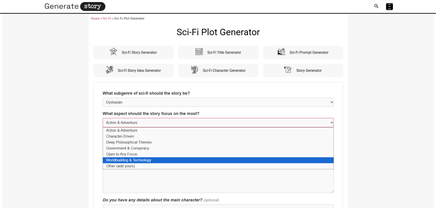
Task: Choose Open to Any Focus option
Action: pyautogui.click(x=121, y=154)
